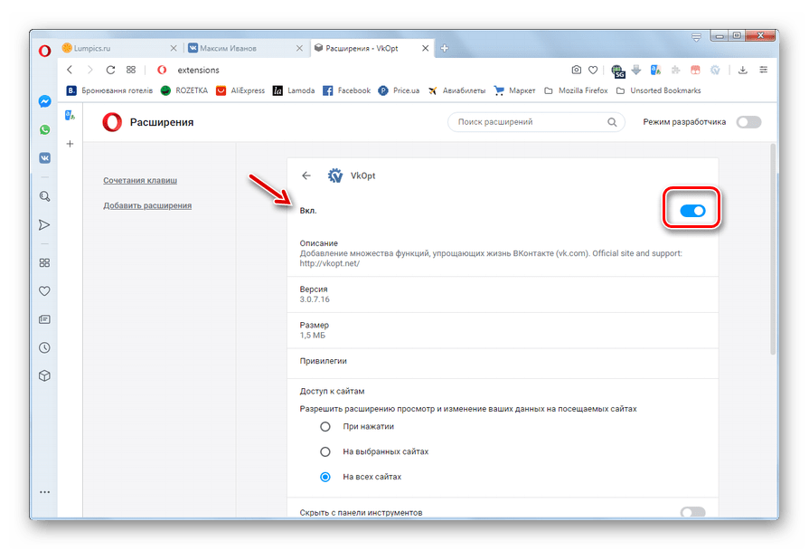809x550 pixels.
Task: Click the translator extension icon in toolbar
Action: click(655, 70)
